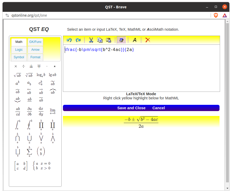This screenshot has width=232, height=193.
Task: Insert the binomial a over b template
Action: tap(41, 151)
